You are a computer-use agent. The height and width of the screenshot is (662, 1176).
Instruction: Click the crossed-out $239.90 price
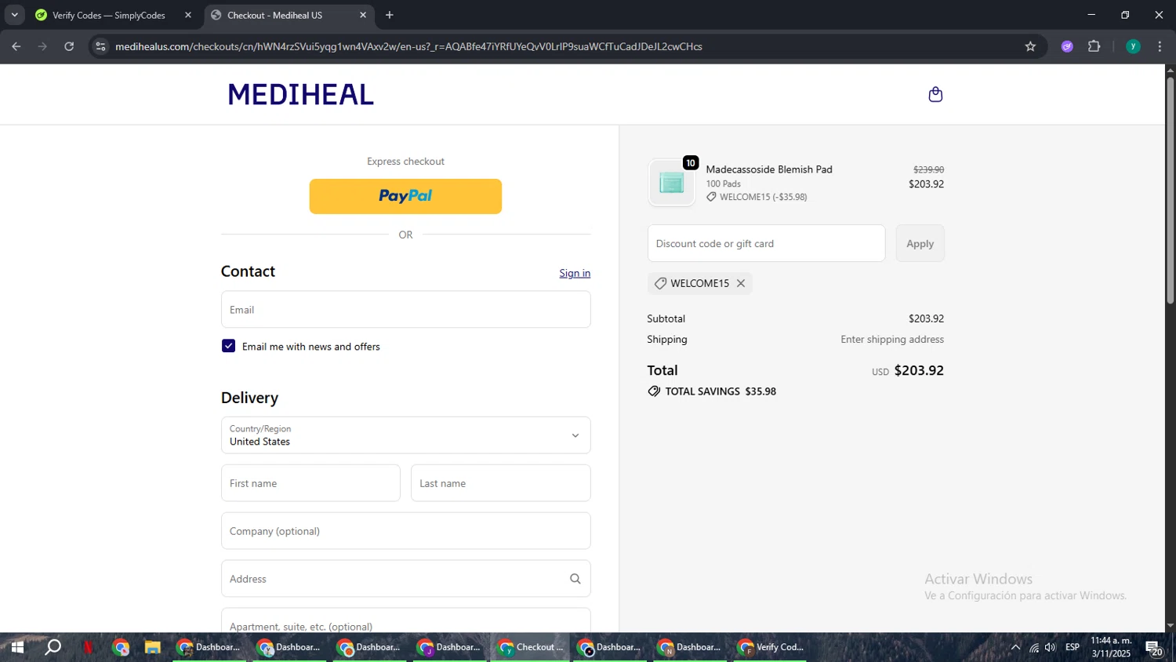coord(928,169)
